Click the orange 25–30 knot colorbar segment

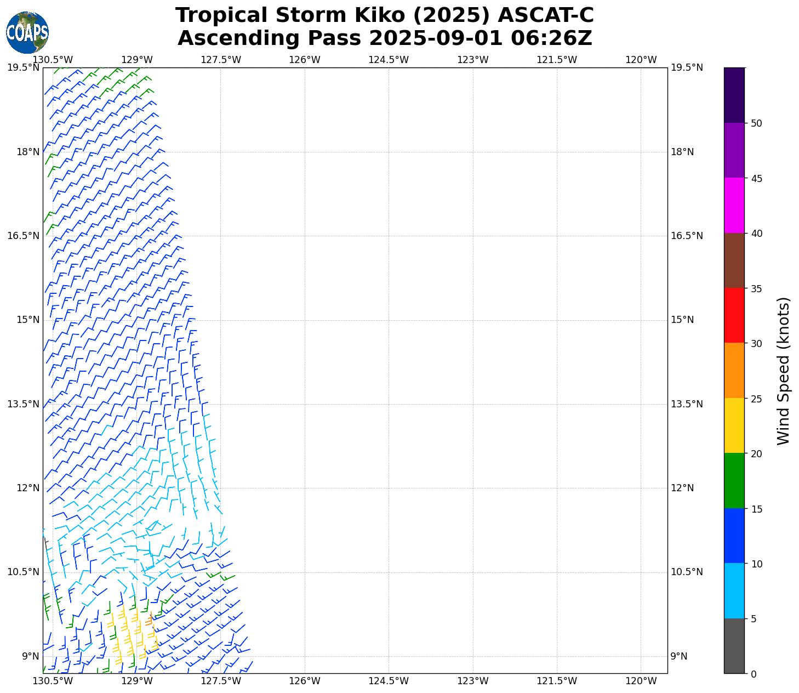coord(734,370)
